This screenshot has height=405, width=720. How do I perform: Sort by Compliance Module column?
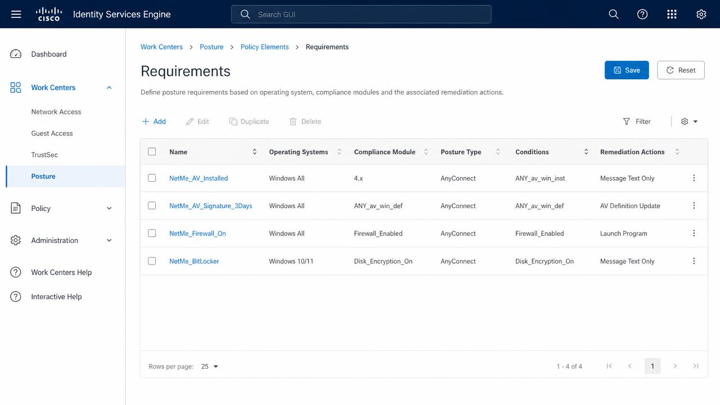coord(426,152)
